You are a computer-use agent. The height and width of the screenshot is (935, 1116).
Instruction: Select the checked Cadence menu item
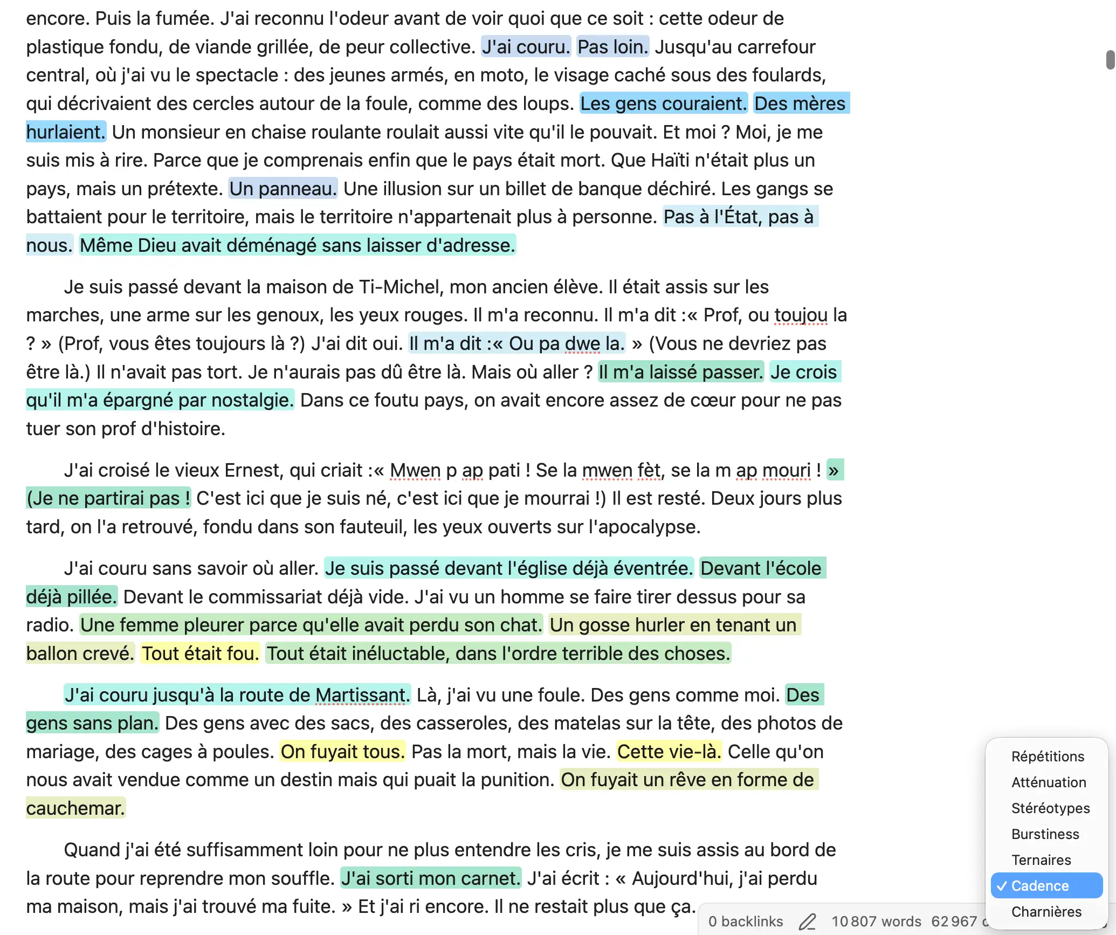coord(1046,886)
